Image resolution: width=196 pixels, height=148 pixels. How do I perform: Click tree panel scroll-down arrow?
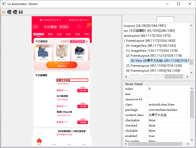(x=191, y=73)
